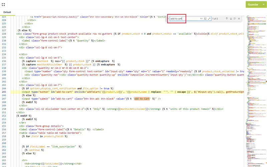Click line number 245 in the gutter
The image size is (267, 167).
pos(4,92)
